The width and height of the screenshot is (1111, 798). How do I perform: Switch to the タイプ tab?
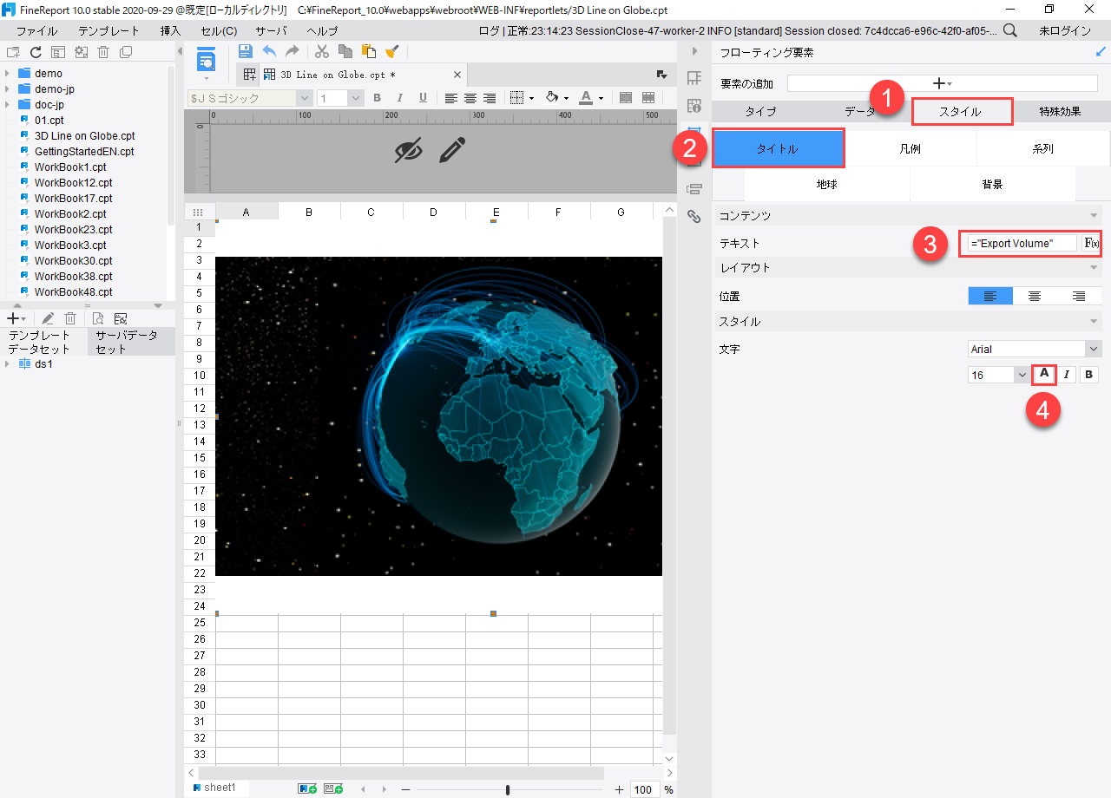pyautogui.click(x=761, y=112)
